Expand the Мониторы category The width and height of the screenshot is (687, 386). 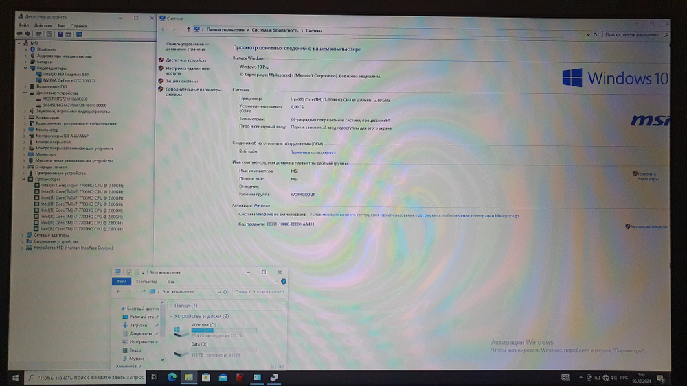pos(25,154)
